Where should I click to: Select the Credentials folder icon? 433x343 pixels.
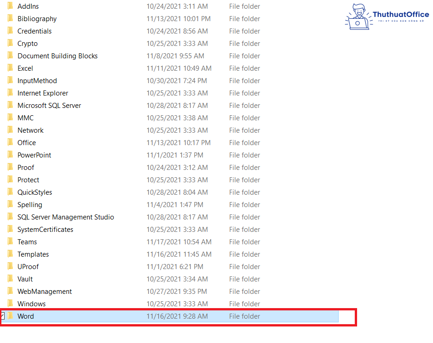click(x=10, y=31)
